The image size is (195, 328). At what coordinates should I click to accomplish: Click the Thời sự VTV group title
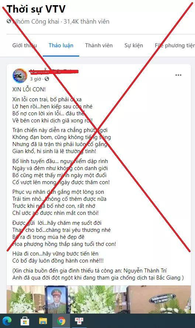pyautogui.click(x=36, y=9)
